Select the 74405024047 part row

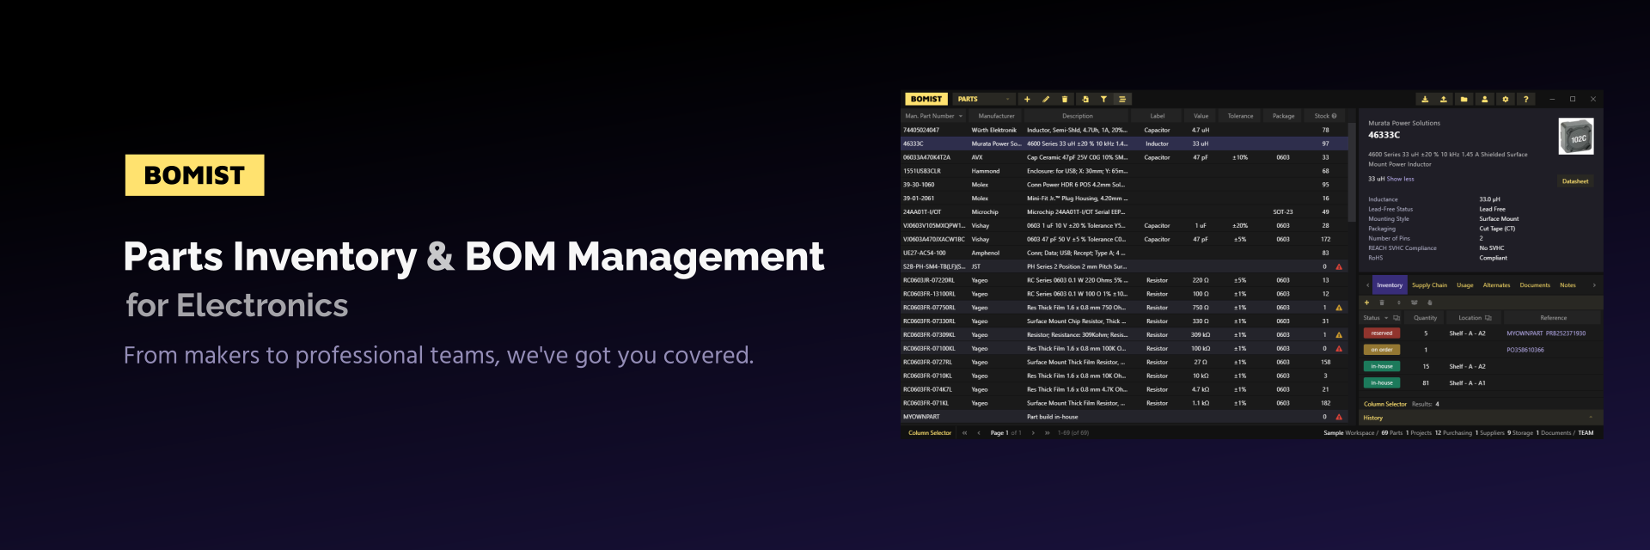tap(1124, 131)
